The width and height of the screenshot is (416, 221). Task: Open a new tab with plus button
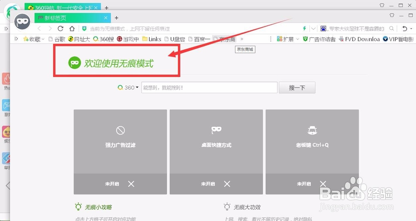116,18
